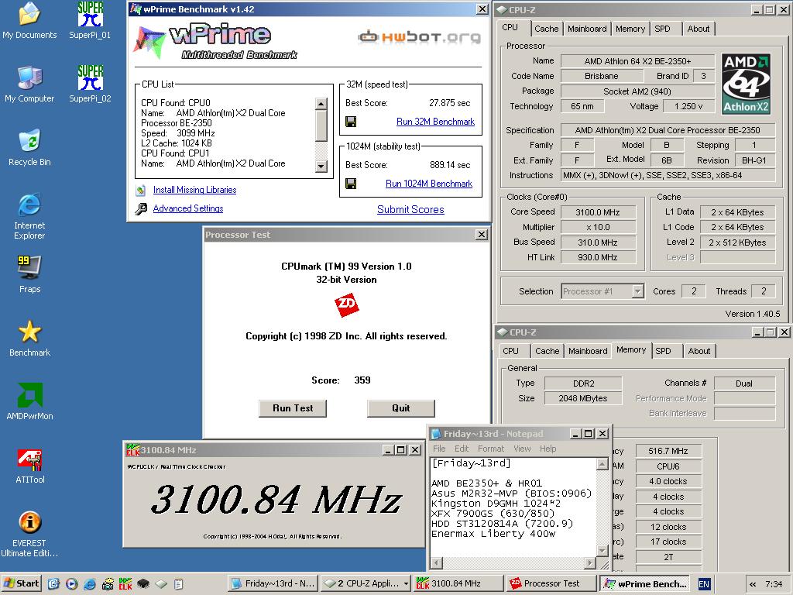Click the Core Speed 3100.0 MHz value
The image size is (793, 595).
[597, 212]
